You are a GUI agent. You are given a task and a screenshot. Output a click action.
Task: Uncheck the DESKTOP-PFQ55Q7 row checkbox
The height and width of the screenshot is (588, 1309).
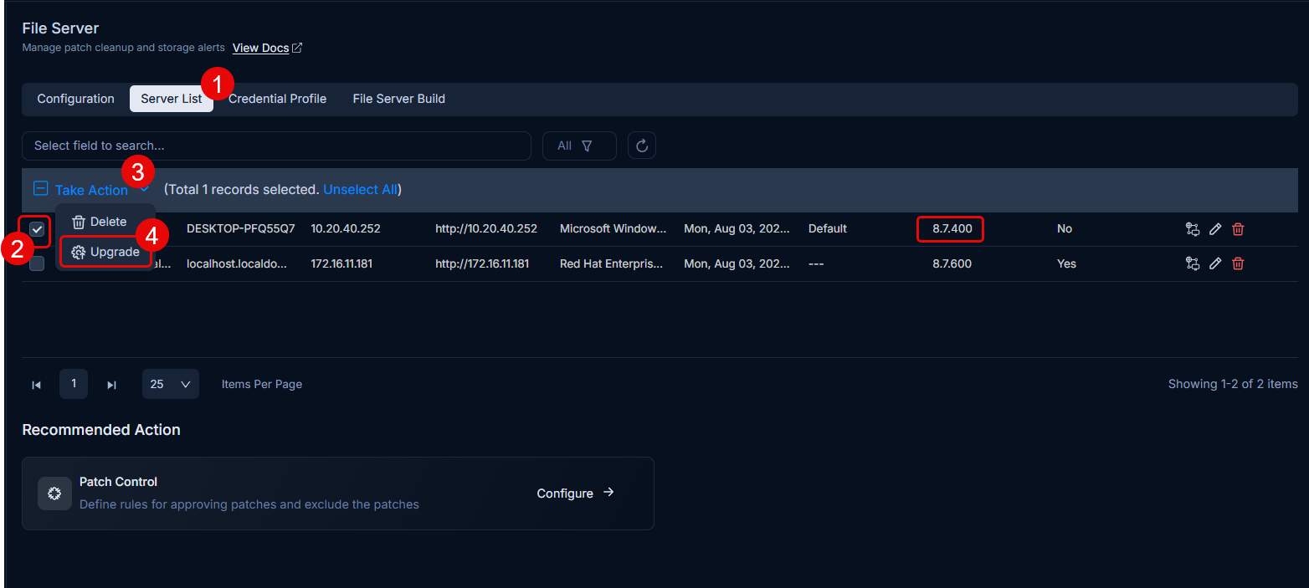click(x=38, y=229)
